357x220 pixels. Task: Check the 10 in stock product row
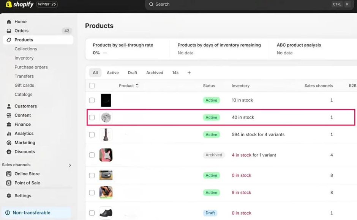coord(92,100)
